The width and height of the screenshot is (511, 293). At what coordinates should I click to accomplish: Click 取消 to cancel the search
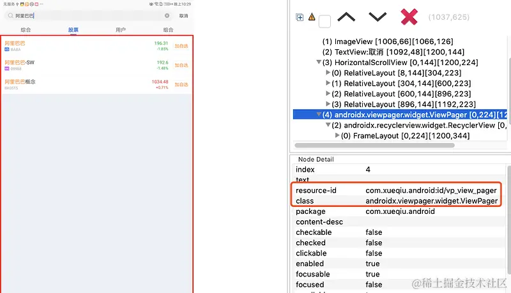click(x=183, y=15)
